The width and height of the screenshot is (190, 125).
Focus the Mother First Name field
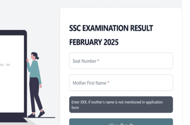(121, 83)
